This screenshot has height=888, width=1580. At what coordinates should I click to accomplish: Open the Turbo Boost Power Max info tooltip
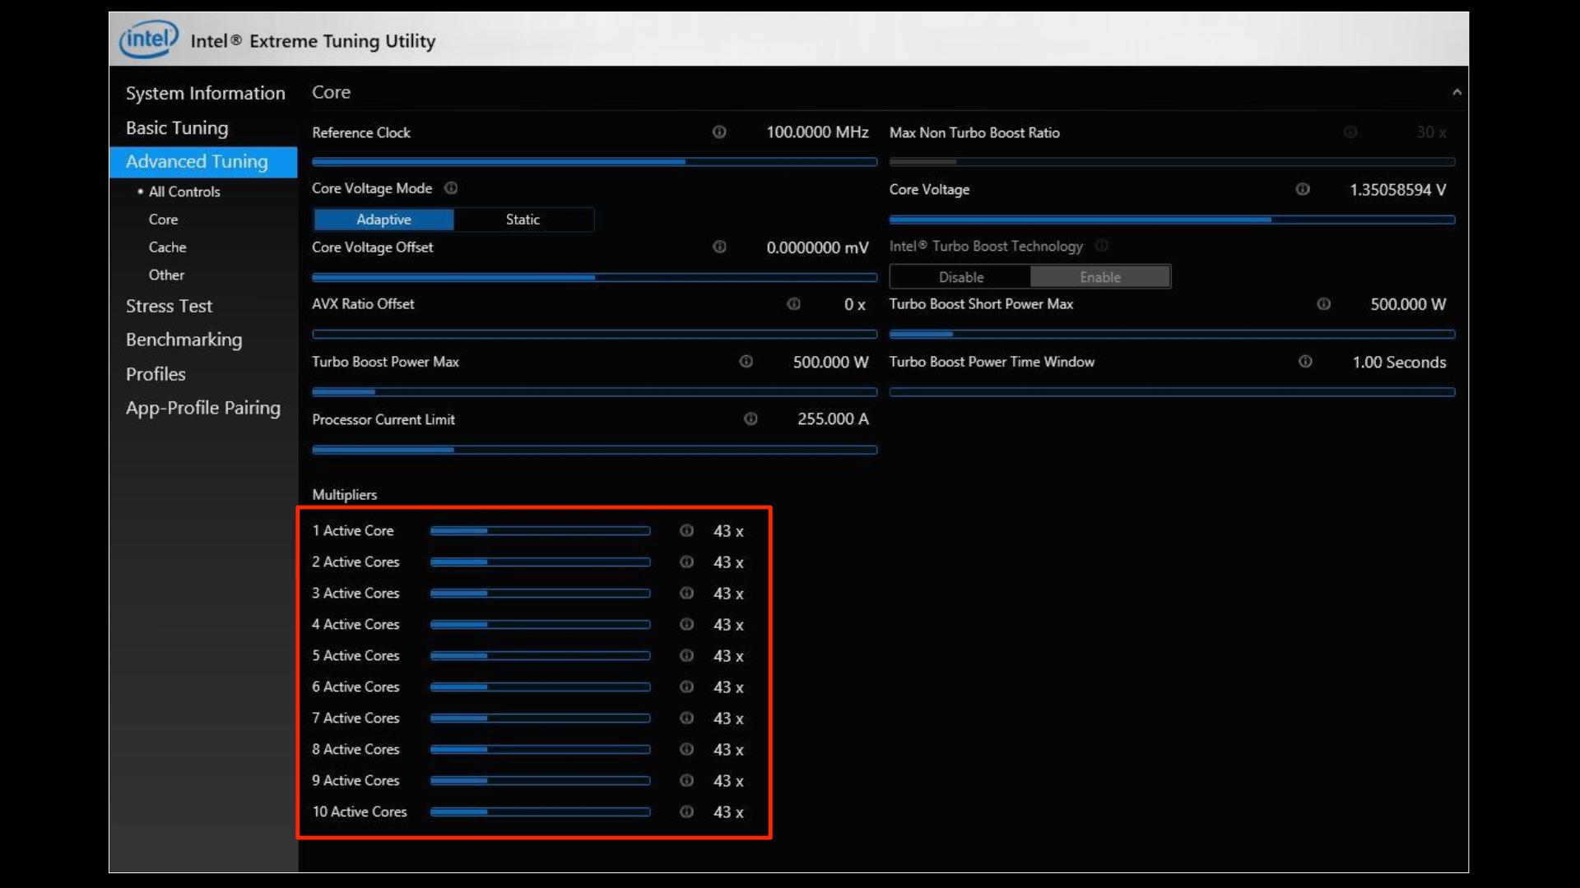pos(746,362)
